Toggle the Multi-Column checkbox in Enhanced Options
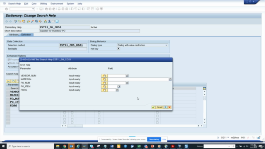Image resolution: width=265 pixels, height=149 pixels. coord(9,63)
